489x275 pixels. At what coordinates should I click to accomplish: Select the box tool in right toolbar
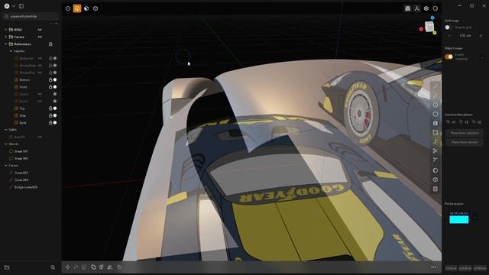point(436,180)
